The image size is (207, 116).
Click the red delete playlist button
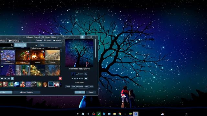(60, 79)
